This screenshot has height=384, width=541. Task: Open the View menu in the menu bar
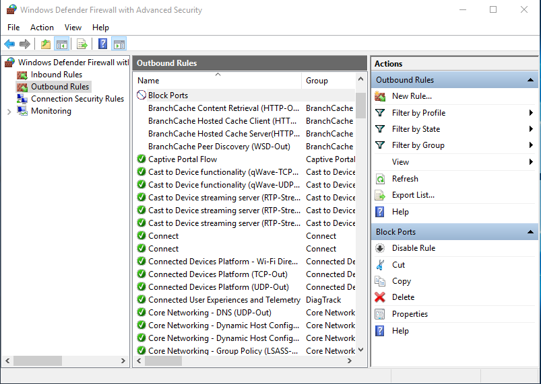click(x=73, y=28)
